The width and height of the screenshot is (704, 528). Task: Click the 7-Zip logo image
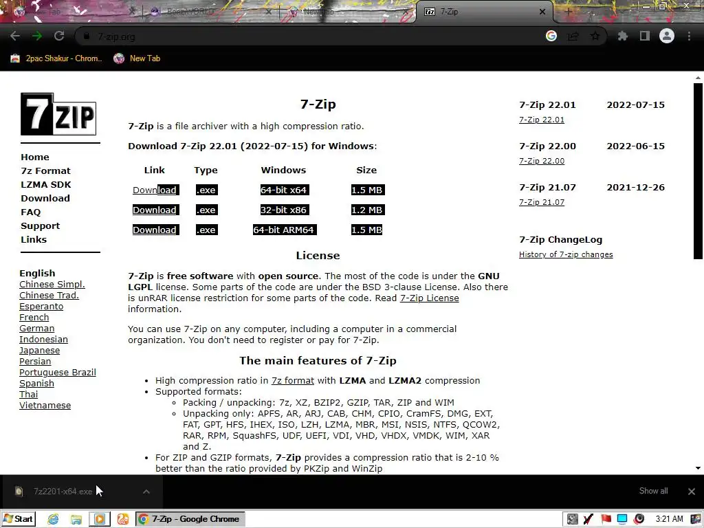(x=58, y=114)
